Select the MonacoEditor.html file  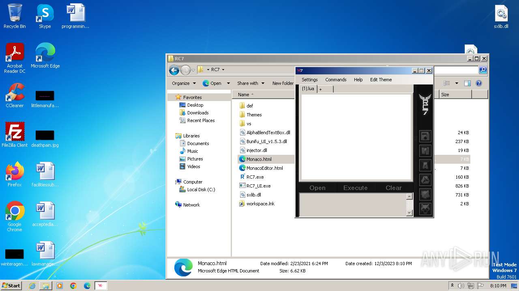264,168
